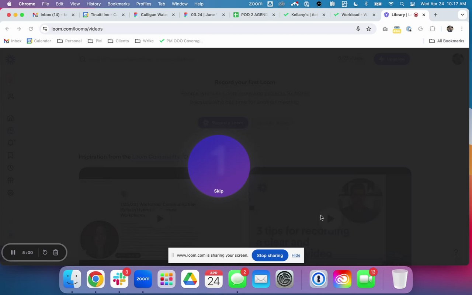Open the All Bookmarks folder

[x=447, y=41]
